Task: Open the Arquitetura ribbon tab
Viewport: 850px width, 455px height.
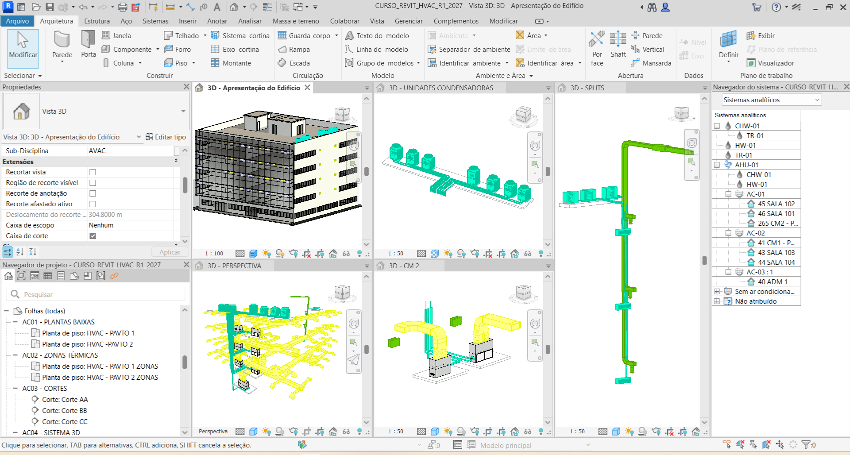Action: pyautogui.click(x=56, y=21)
